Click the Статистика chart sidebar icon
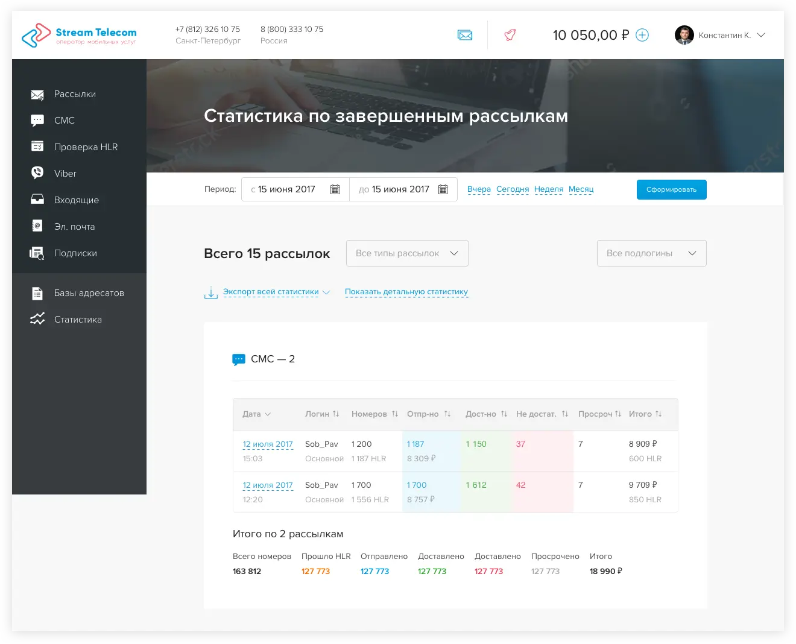 [x=37, y=319]
